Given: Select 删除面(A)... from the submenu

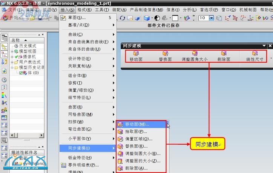Looking at the screenshot, I should point(141,168).
